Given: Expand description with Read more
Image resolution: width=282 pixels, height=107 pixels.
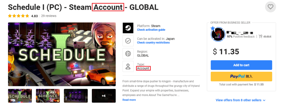Looking at the screenshot, I should pos(129,100).
